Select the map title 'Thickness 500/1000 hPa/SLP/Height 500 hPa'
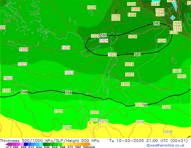Image resolution: width=191 pixels, height=148 pixels. pyautogui.click(x=49, y=141)
